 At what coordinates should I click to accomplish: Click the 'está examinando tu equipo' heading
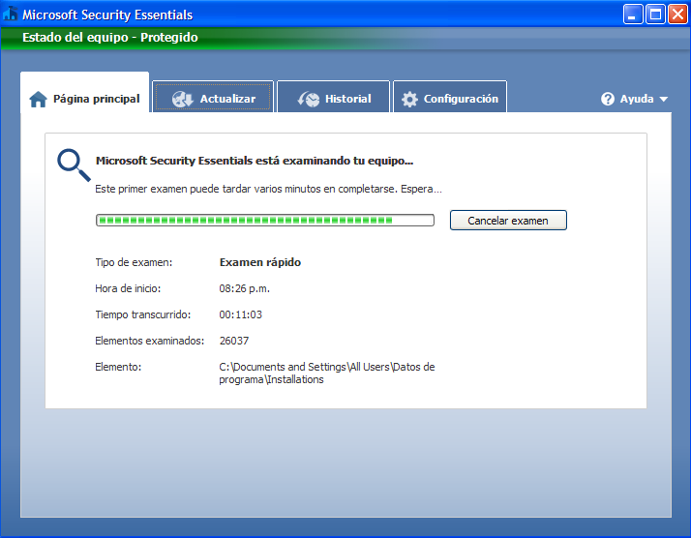pos(255,161)
